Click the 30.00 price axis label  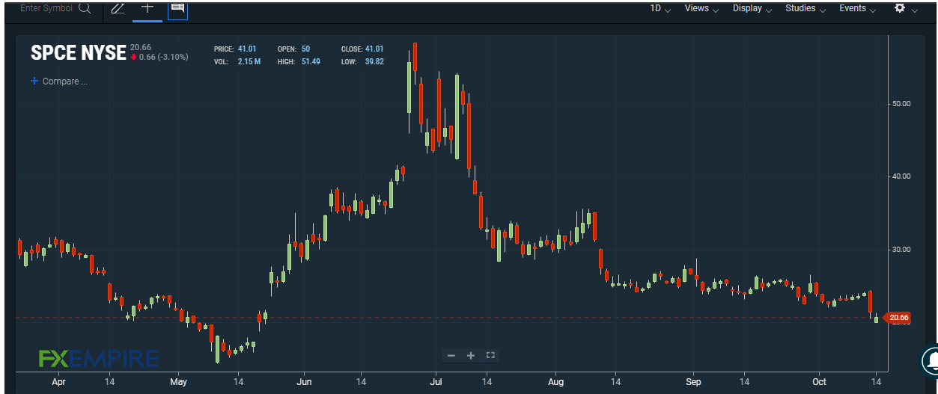click(x=901, y=250)
